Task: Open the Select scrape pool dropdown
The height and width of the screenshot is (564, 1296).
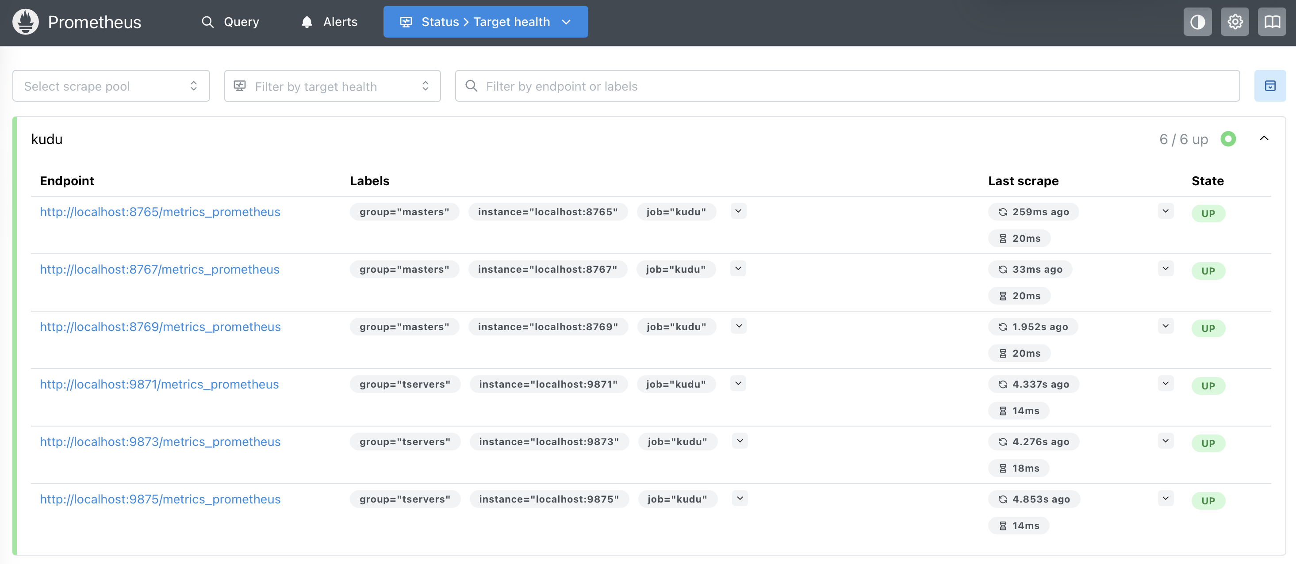Action: pos(111,86)
